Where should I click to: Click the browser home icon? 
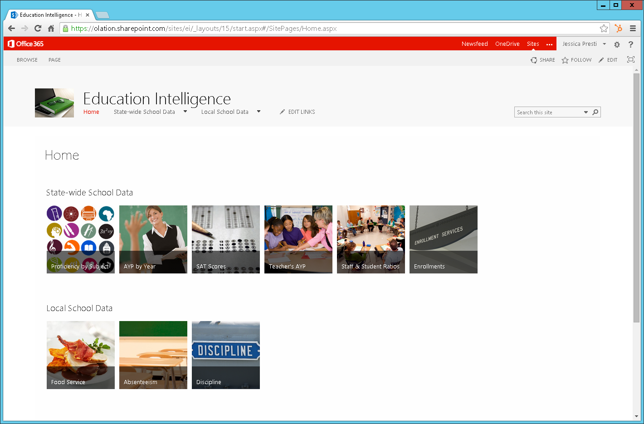(x=51, y=28)
